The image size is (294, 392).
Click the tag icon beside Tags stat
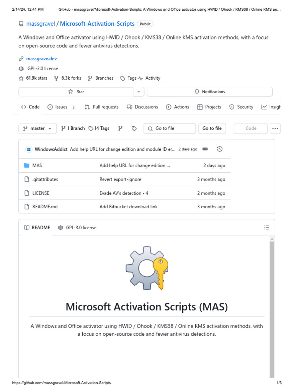(x=123, y=78)
